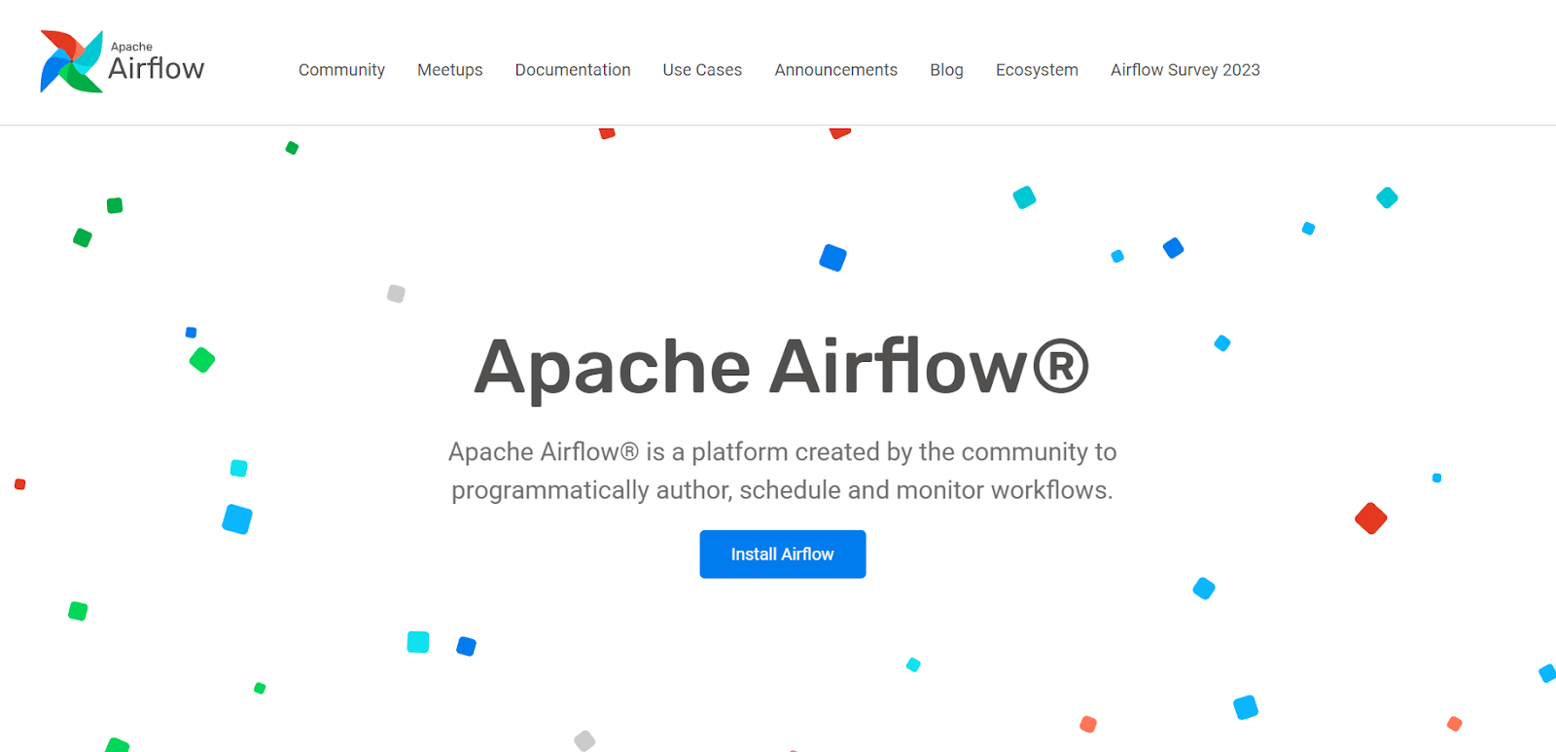Go to the Meetups page
This screenshot has width=1556, height=752.
(450, 70)
